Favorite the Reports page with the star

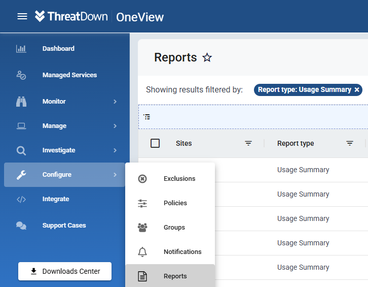click(x=207, y=57)
